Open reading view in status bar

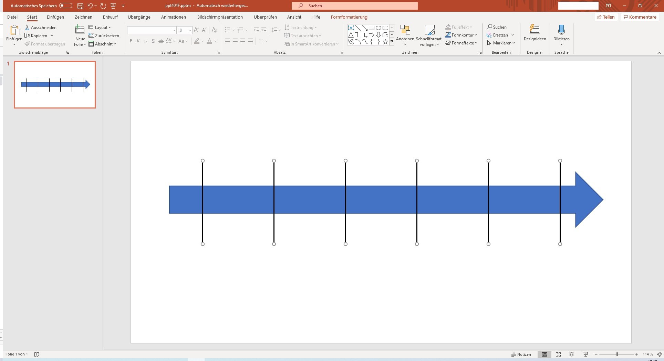coord(572,354)
